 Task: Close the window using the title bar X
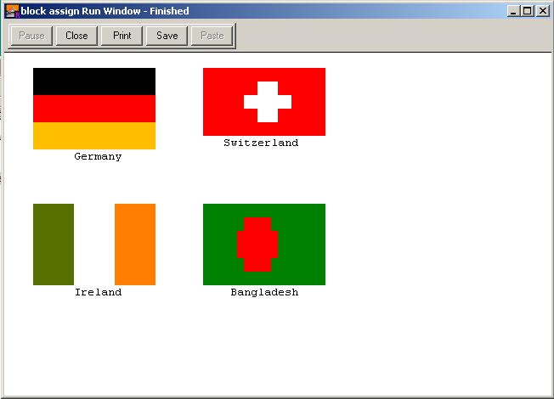pyautogui.click(x=542, y=11)
